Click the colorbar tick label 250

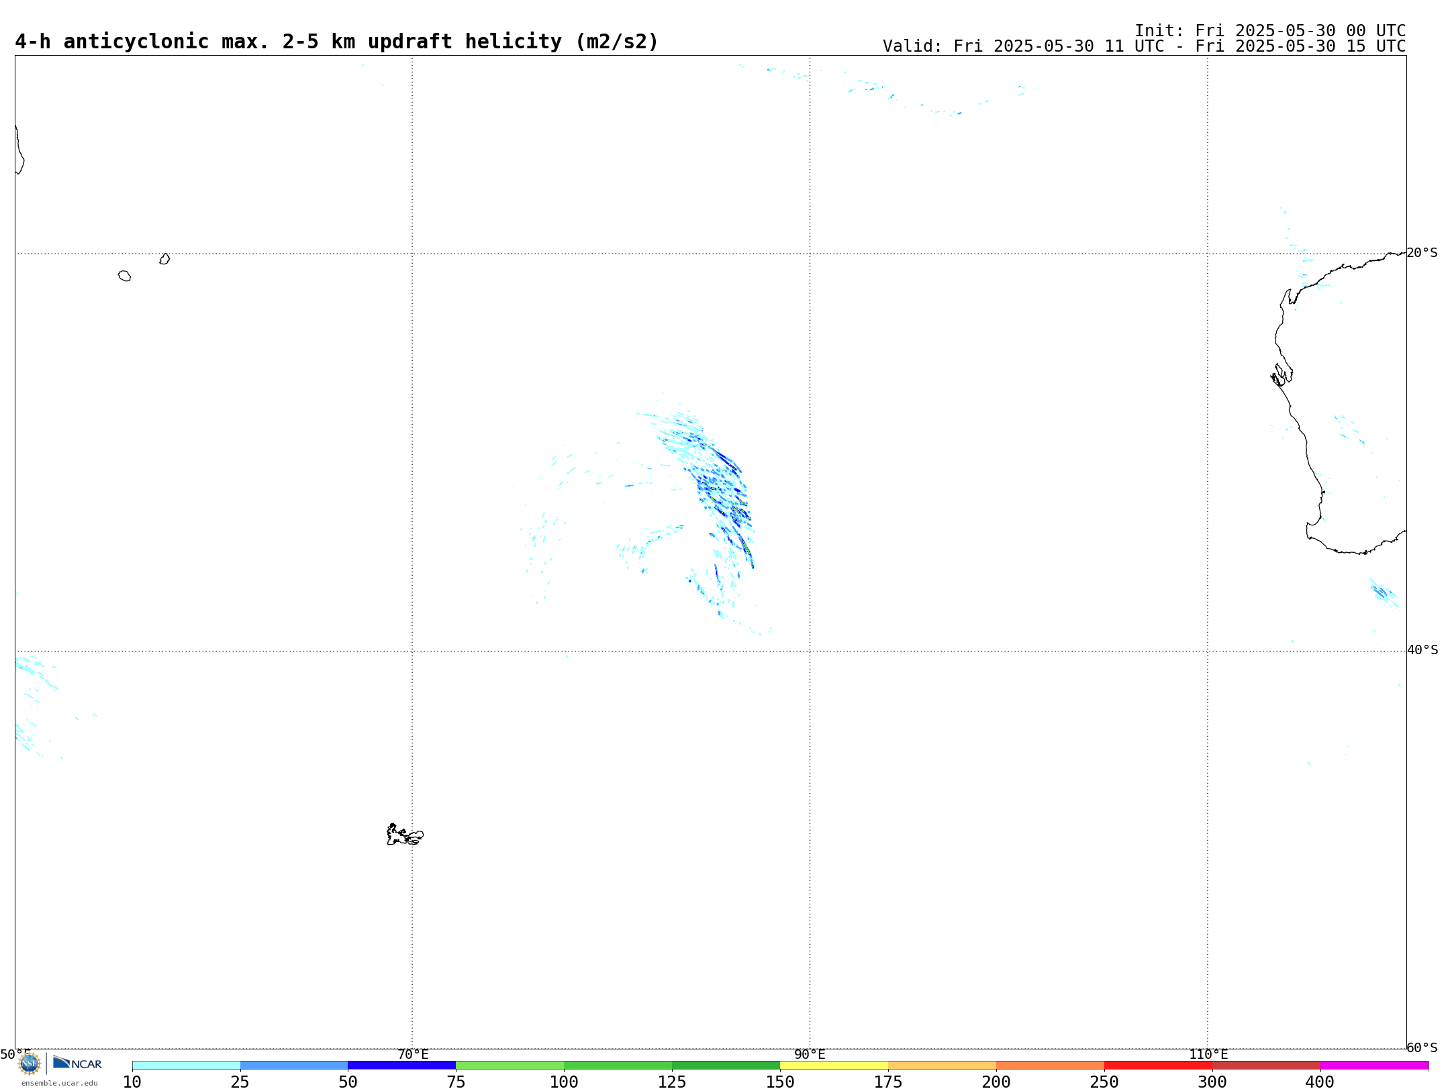pos(1104,1082)
